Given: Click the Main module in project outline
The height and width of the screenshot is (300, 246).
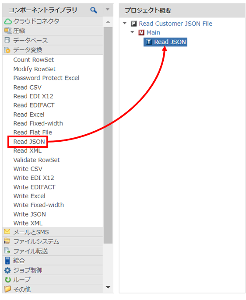Looking at the screenshot, I should click(153, 32).
